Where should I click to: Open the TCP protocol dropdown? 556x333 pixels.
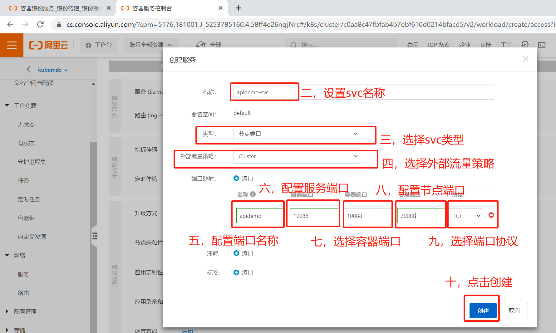(466, 216)
